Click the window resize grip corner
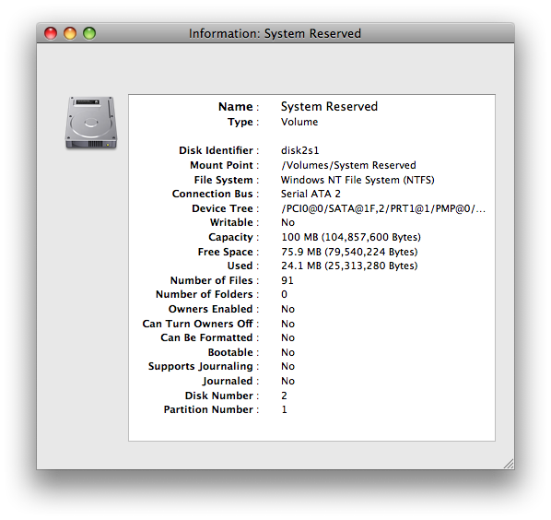 [x=509, y=464]
